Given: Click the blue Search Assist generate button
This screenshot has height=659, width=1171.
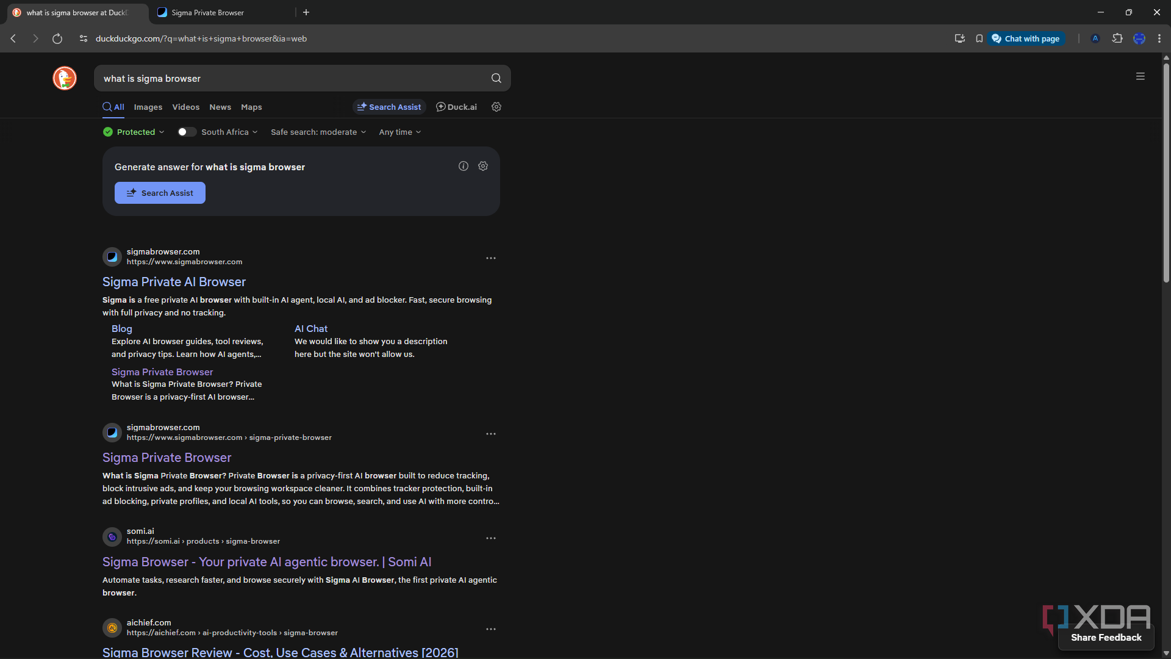Looking at the screenshot, I should click(160, 193).
